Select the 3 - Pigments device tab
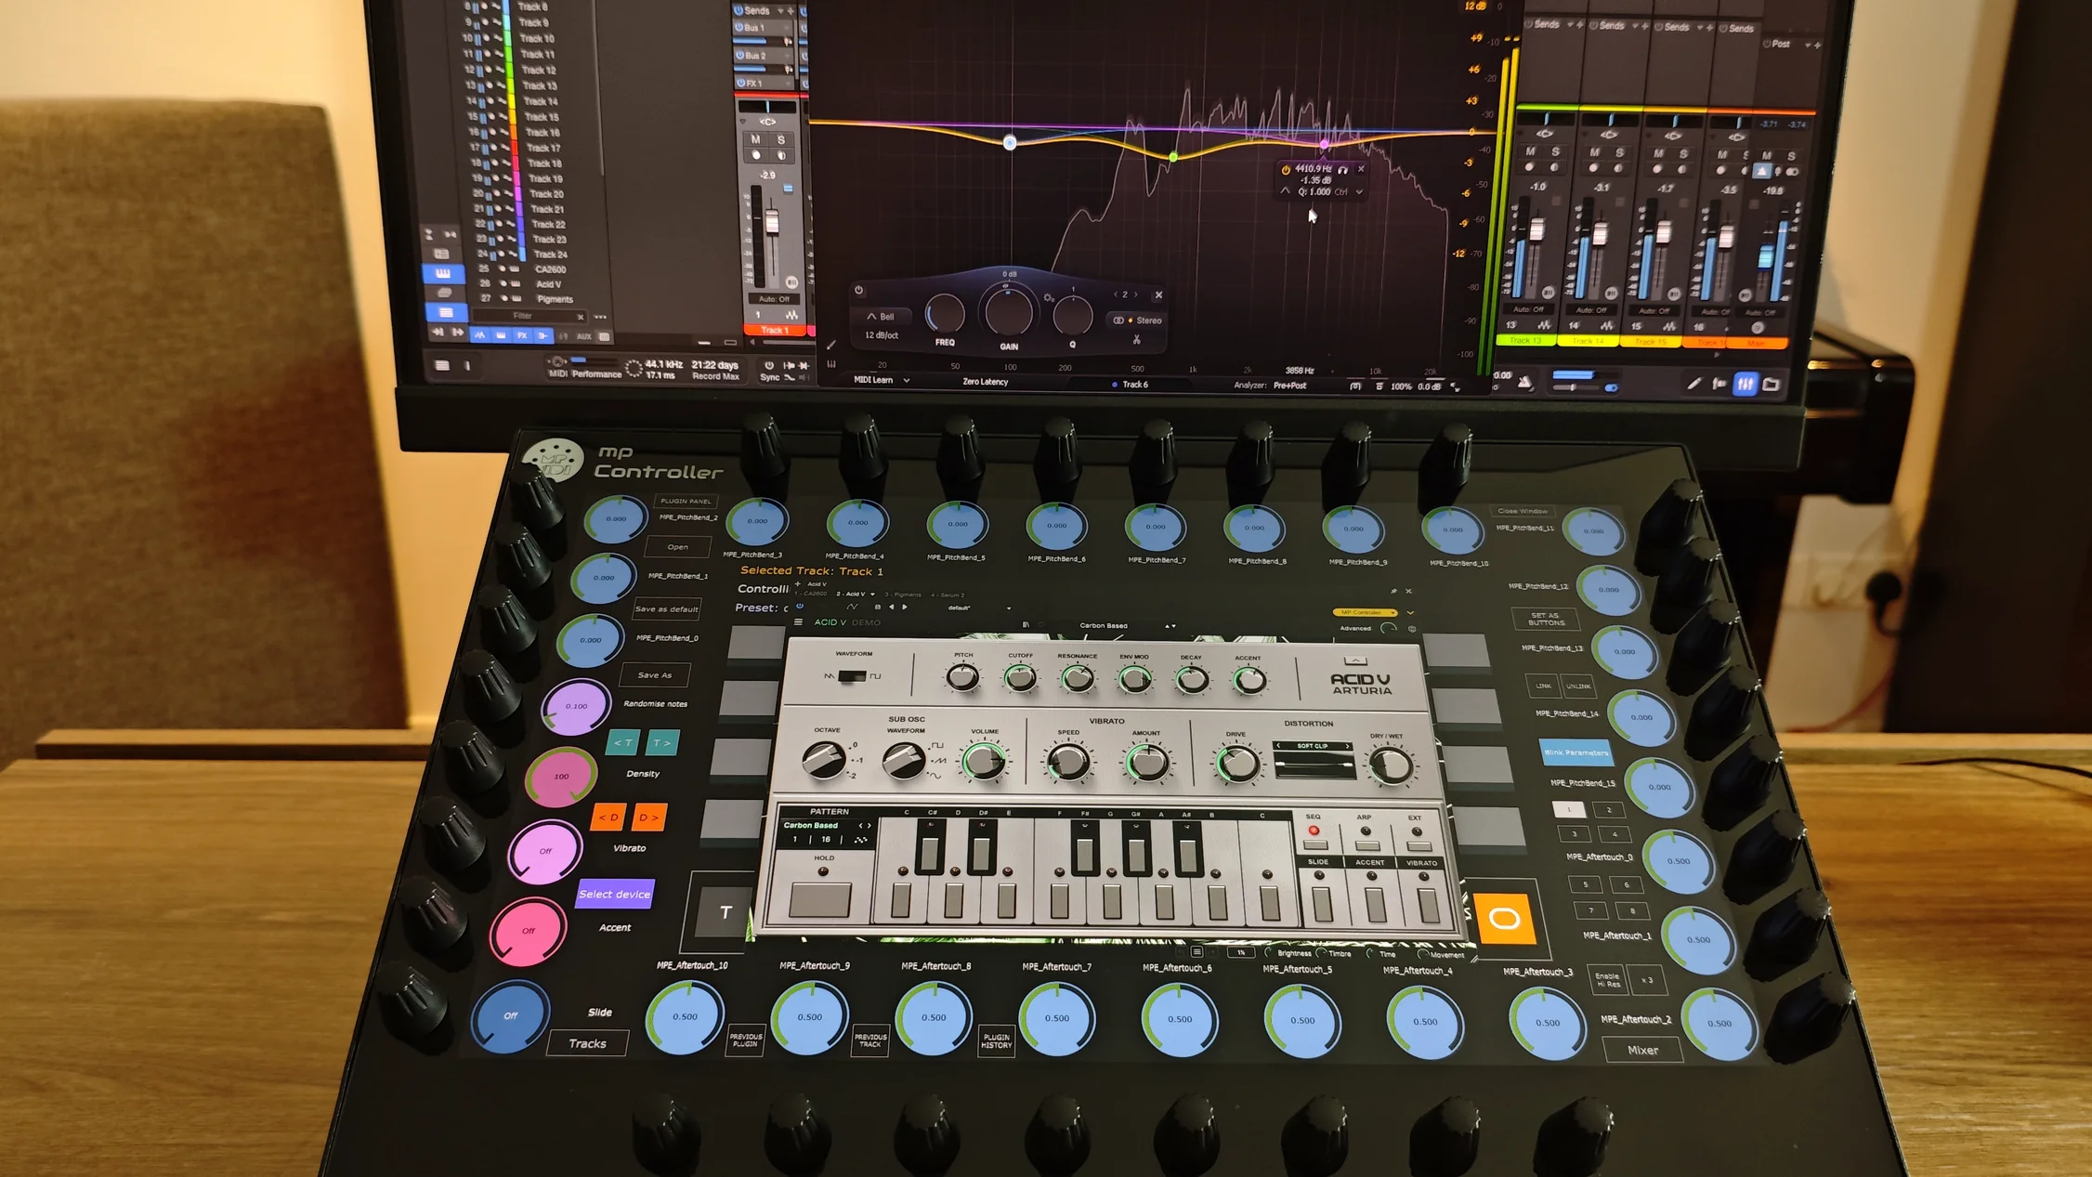 pyautogui.click(x=903, y=595)
